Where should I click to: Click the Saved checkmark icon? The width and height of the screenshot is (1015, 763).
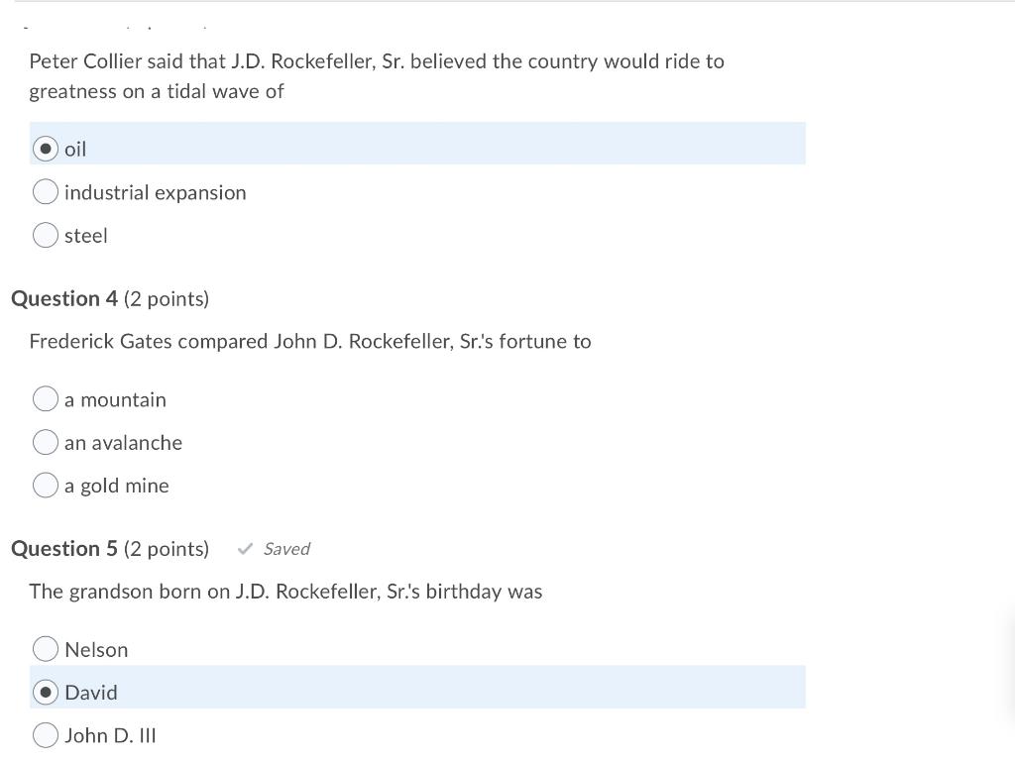(244, 548)
